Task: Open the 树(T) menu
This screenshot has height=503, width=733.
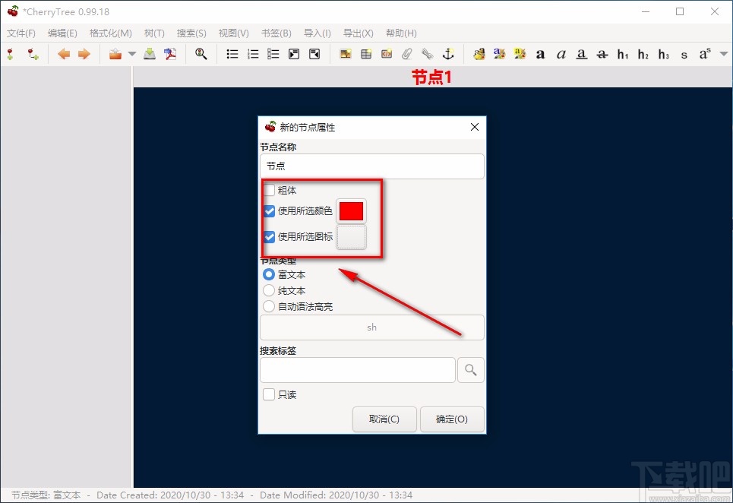Action: [154, 33]
